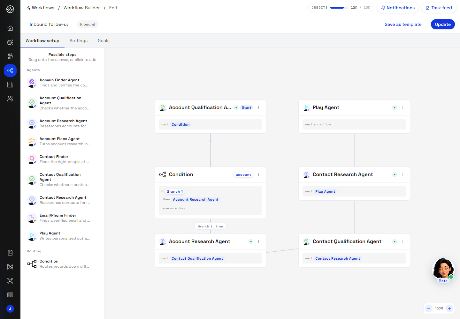Image resolution: width=460 pixels, height=319 pixels.
Task: Click the credits usage progress bar
Action: pyautogui.click(x=339, y=8)
